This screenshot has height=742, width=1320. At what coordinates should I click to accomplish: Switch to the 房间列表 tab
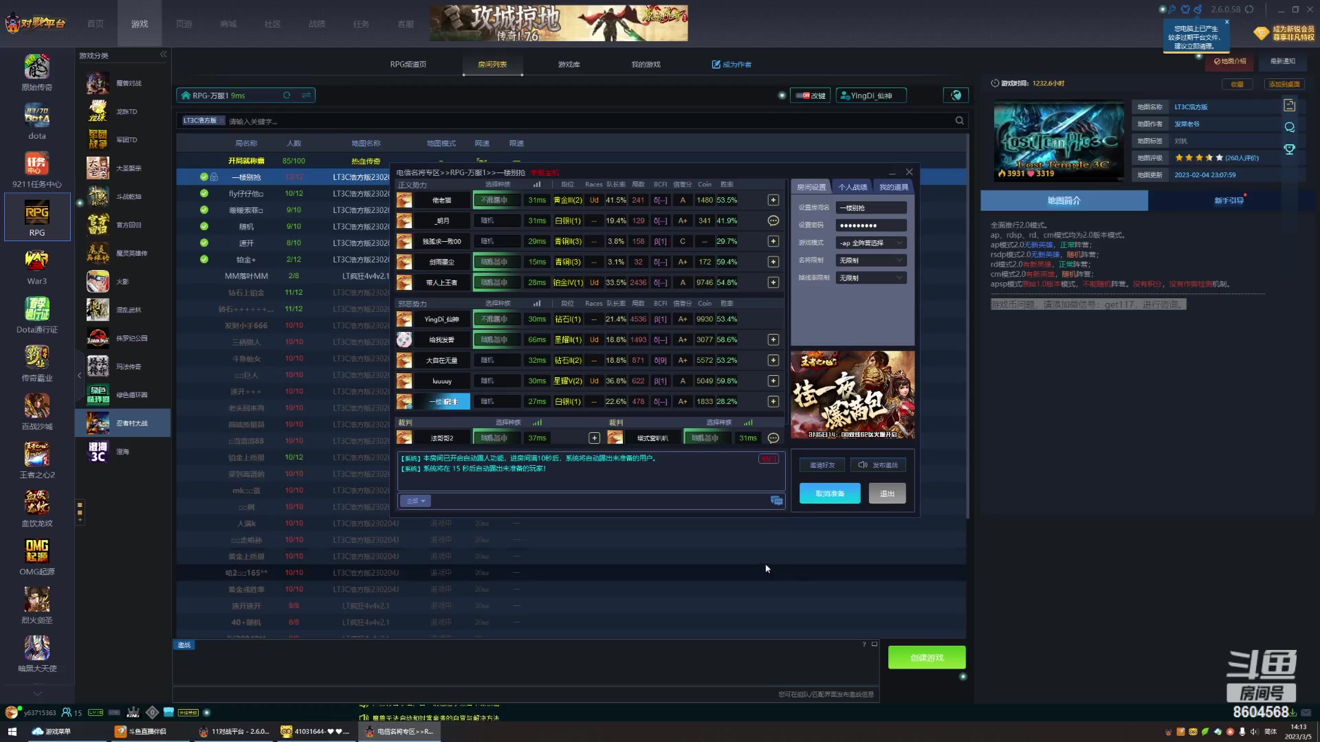(492, 65)
